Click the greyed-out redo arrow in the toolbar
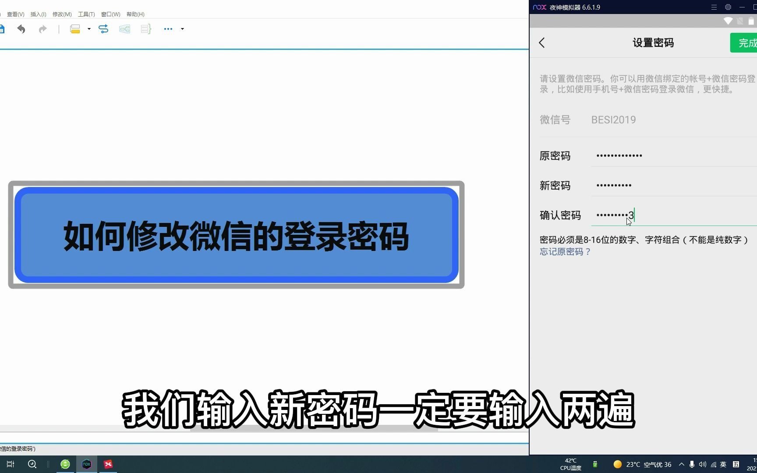The height and width of the screenshot is (473, 757). [x=42, y=29]
